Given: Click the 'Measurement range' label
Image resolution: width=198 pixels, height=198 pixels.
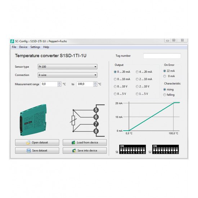Looking at the screenshot, I should point(27,84).
